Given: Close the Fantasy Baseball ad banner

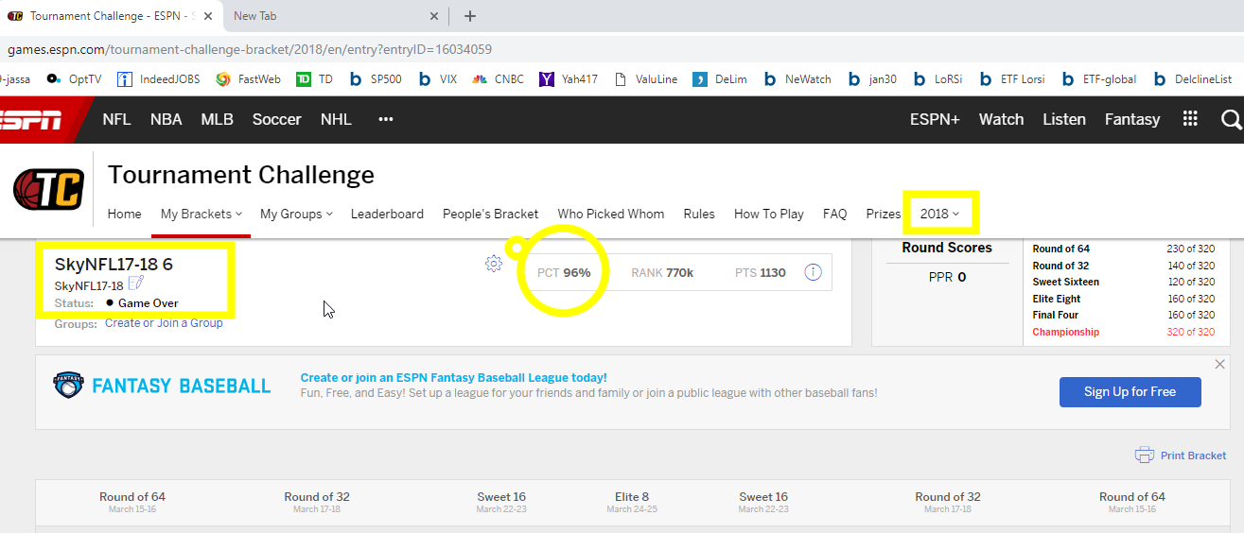Looking at the screenshot, I should (x=1219, y=365).
